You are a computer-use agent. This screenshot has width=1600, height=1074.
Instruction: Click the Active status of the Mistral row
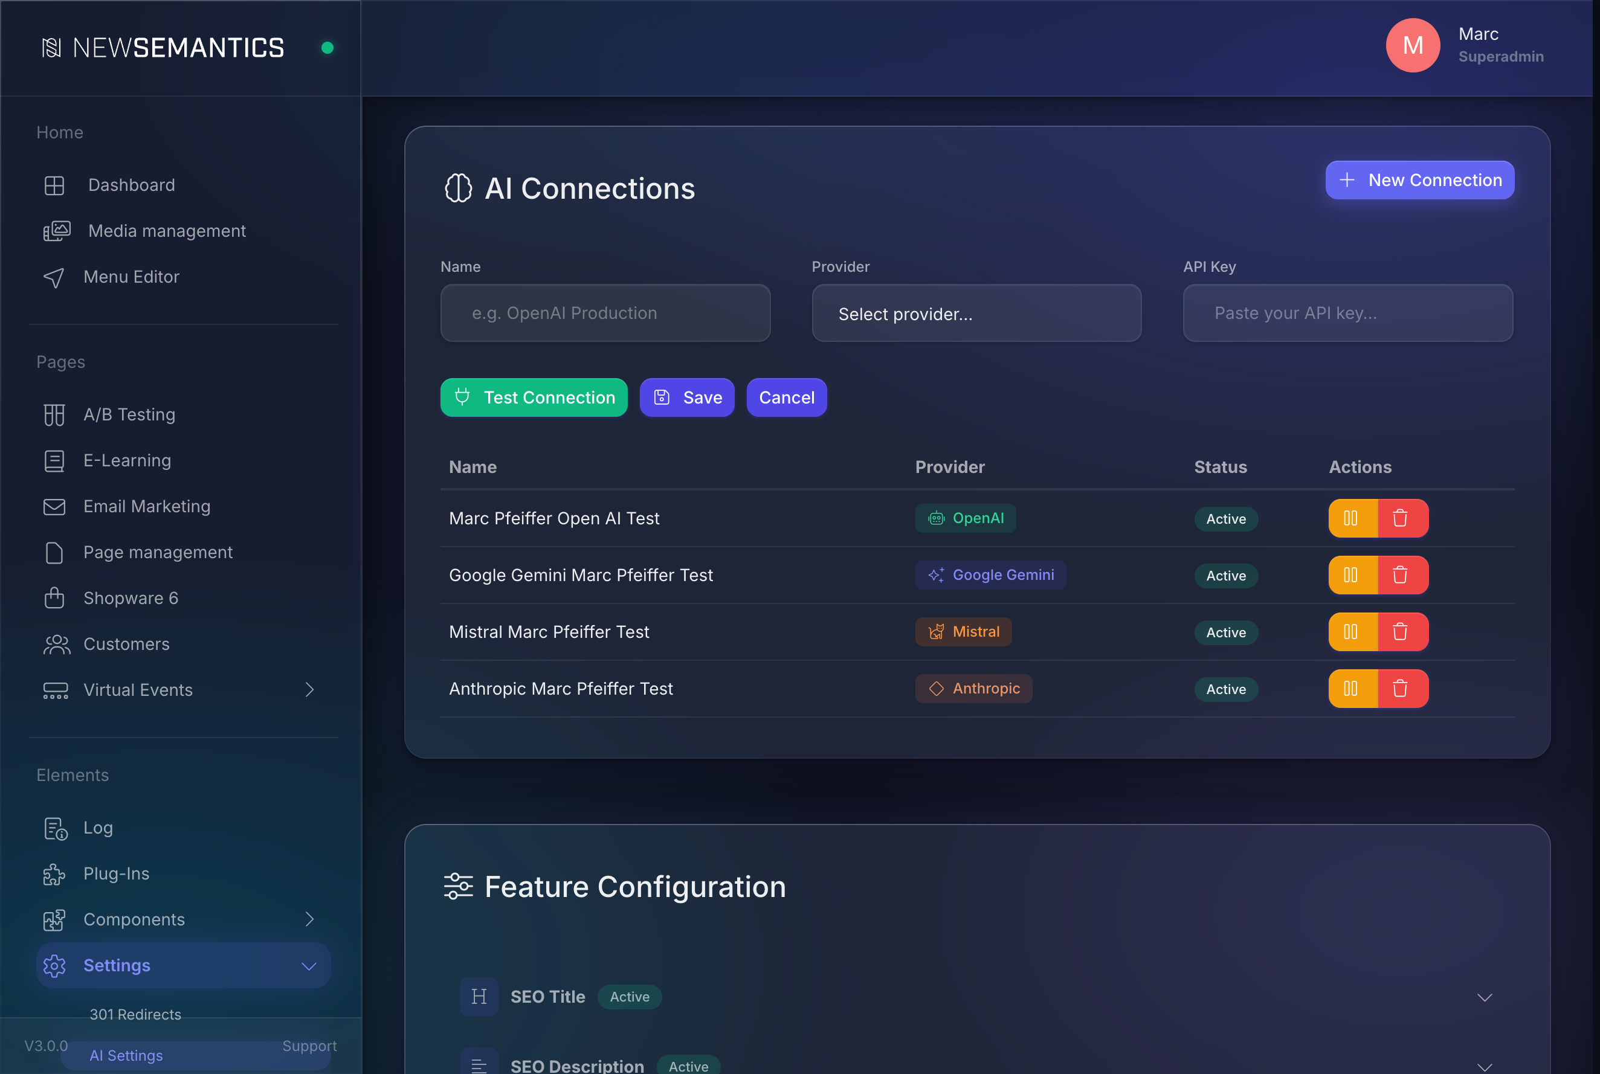point(1226,633)
